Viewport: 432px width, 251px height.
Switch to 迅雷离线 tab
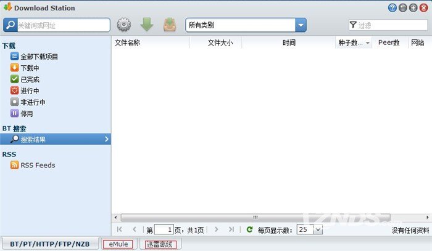click(x=160, y=244)
